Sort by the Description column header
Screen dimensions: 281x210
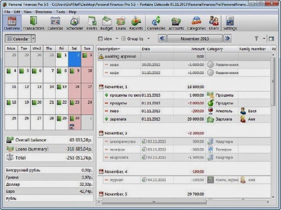tap(119, 49)
